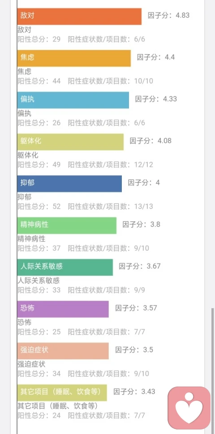
Task: Click the 因子分：3.57 label beside 恐怖
Action: click(136, 308)
